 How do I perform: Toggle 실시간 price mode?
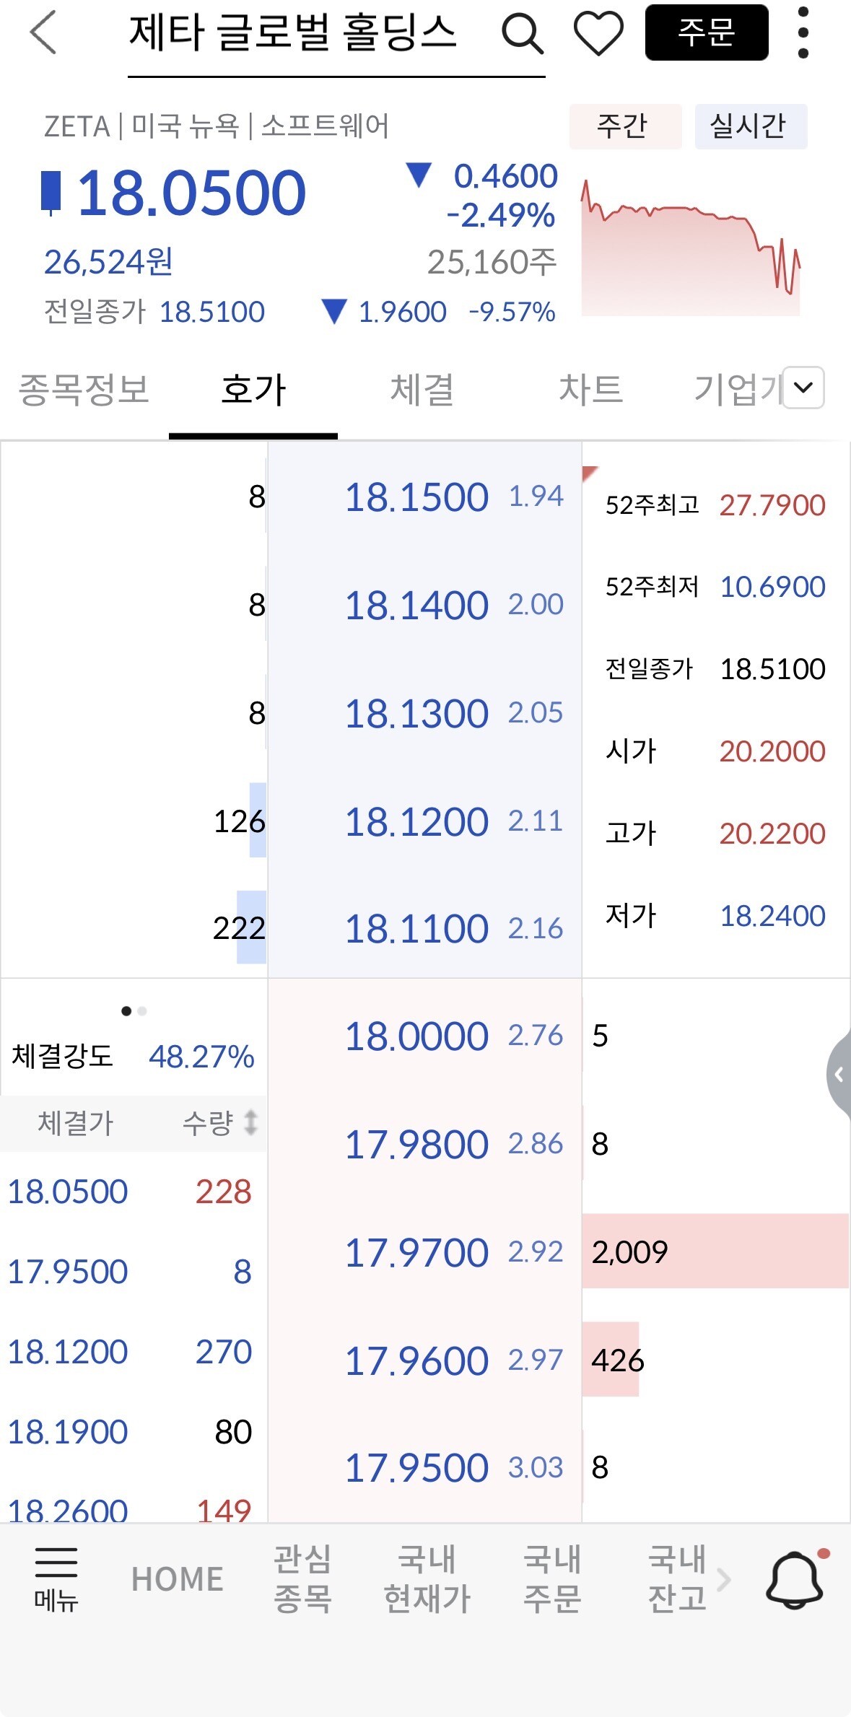[x=751, y=126]
